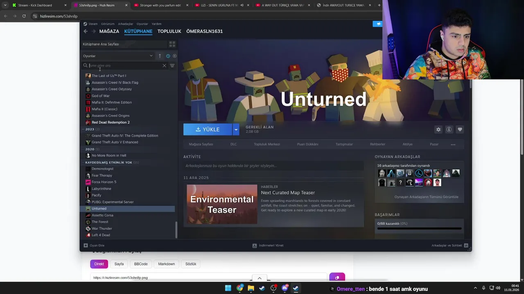Open the install options dropdown arrow
Screen dimensions: 524x294
[x=236, y=129]
